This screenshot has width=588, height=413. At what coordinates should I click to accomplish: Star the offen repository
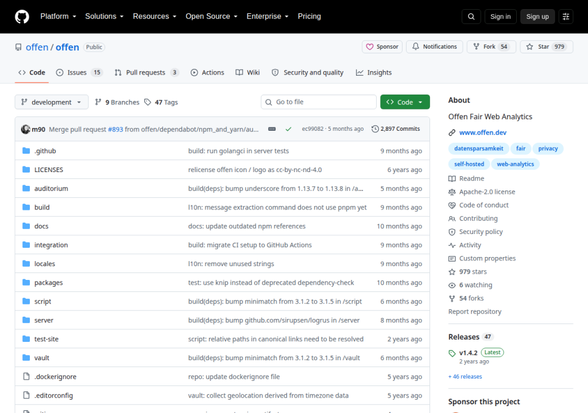[x=547, y=46]
